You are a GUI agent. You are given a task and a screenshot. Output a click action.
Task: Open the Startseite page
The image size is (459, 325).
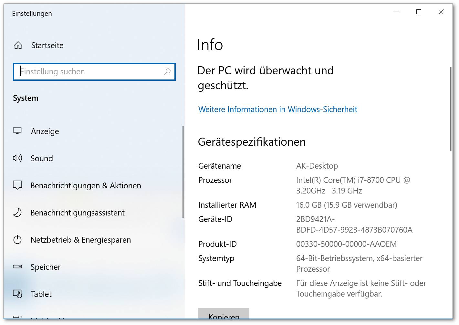point(47,45)
